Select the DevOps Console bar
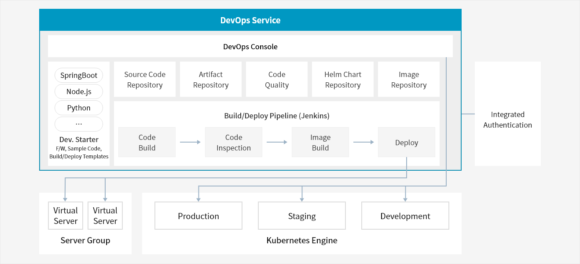 pos(250,47)
